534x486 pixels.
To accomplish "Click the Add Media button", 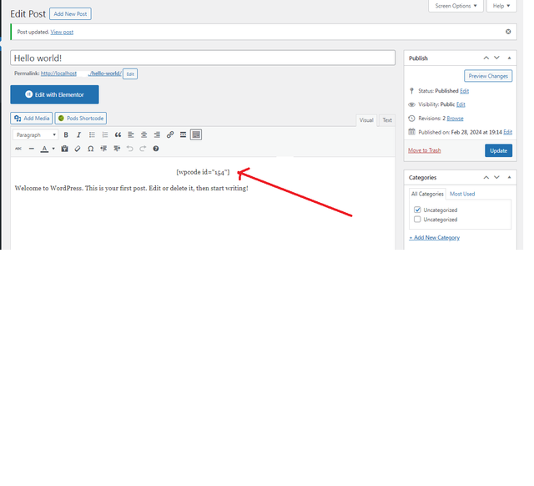I will point(32,119).
